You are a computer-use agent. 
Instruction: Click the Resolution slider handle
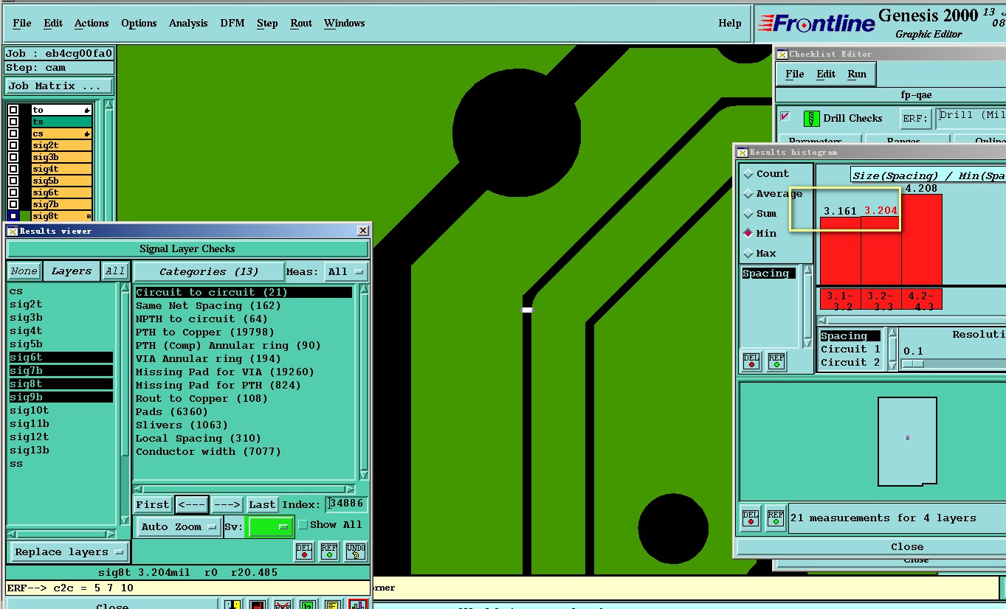click(913, 364)
